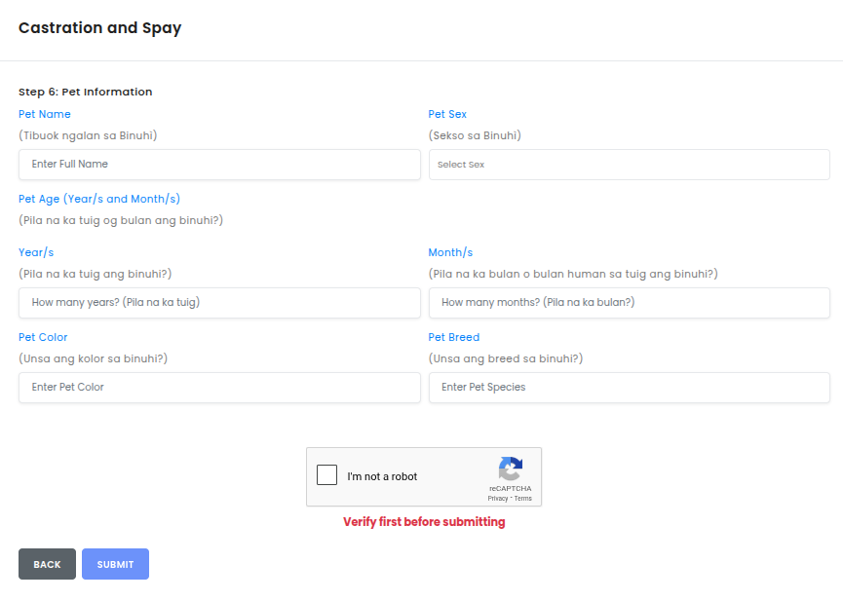Click the Enter Pet Color field
This screenshot has width=843, height=601.
(x=219, y=388)
